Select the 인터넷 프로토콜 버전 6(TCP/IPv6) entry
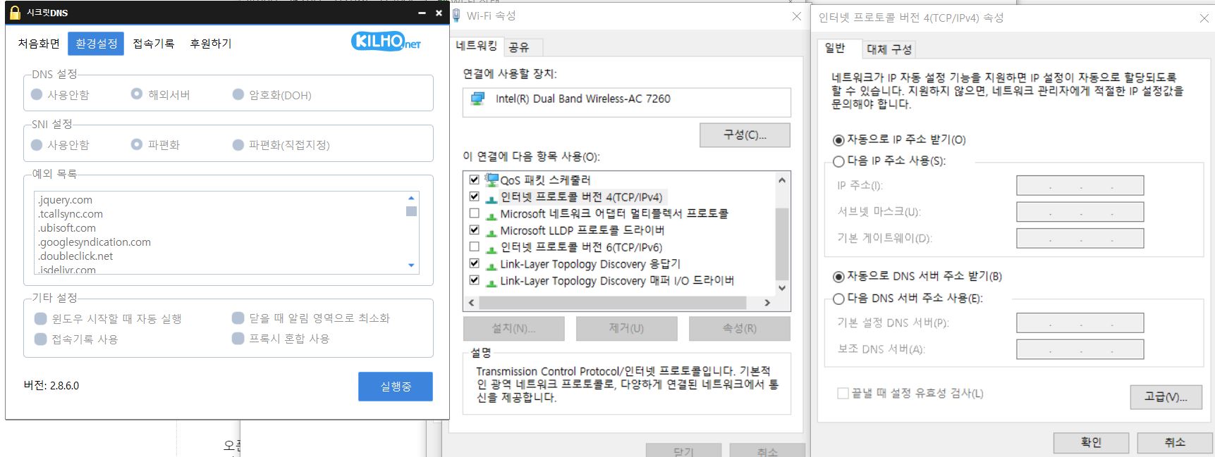Screen dimensions: 1215x457 (x=580, y=247)
